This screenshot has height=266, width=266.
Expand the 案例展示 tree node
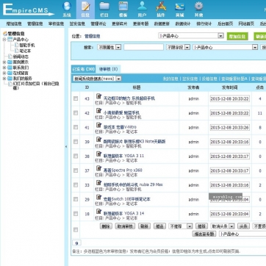pos(4,62)
